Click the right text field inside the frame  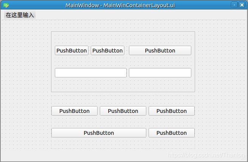click(160, 73)
